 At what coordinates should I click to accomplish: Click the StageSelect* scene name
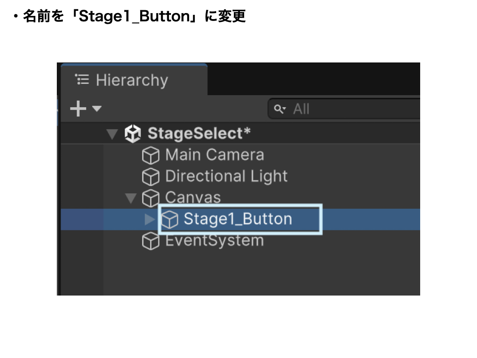pos(199,134)
